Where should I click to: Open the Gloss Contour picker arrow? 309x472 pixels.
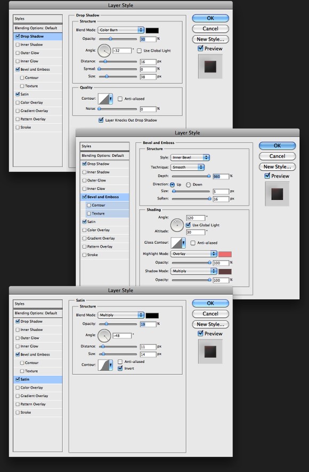(x=183, y=242)
